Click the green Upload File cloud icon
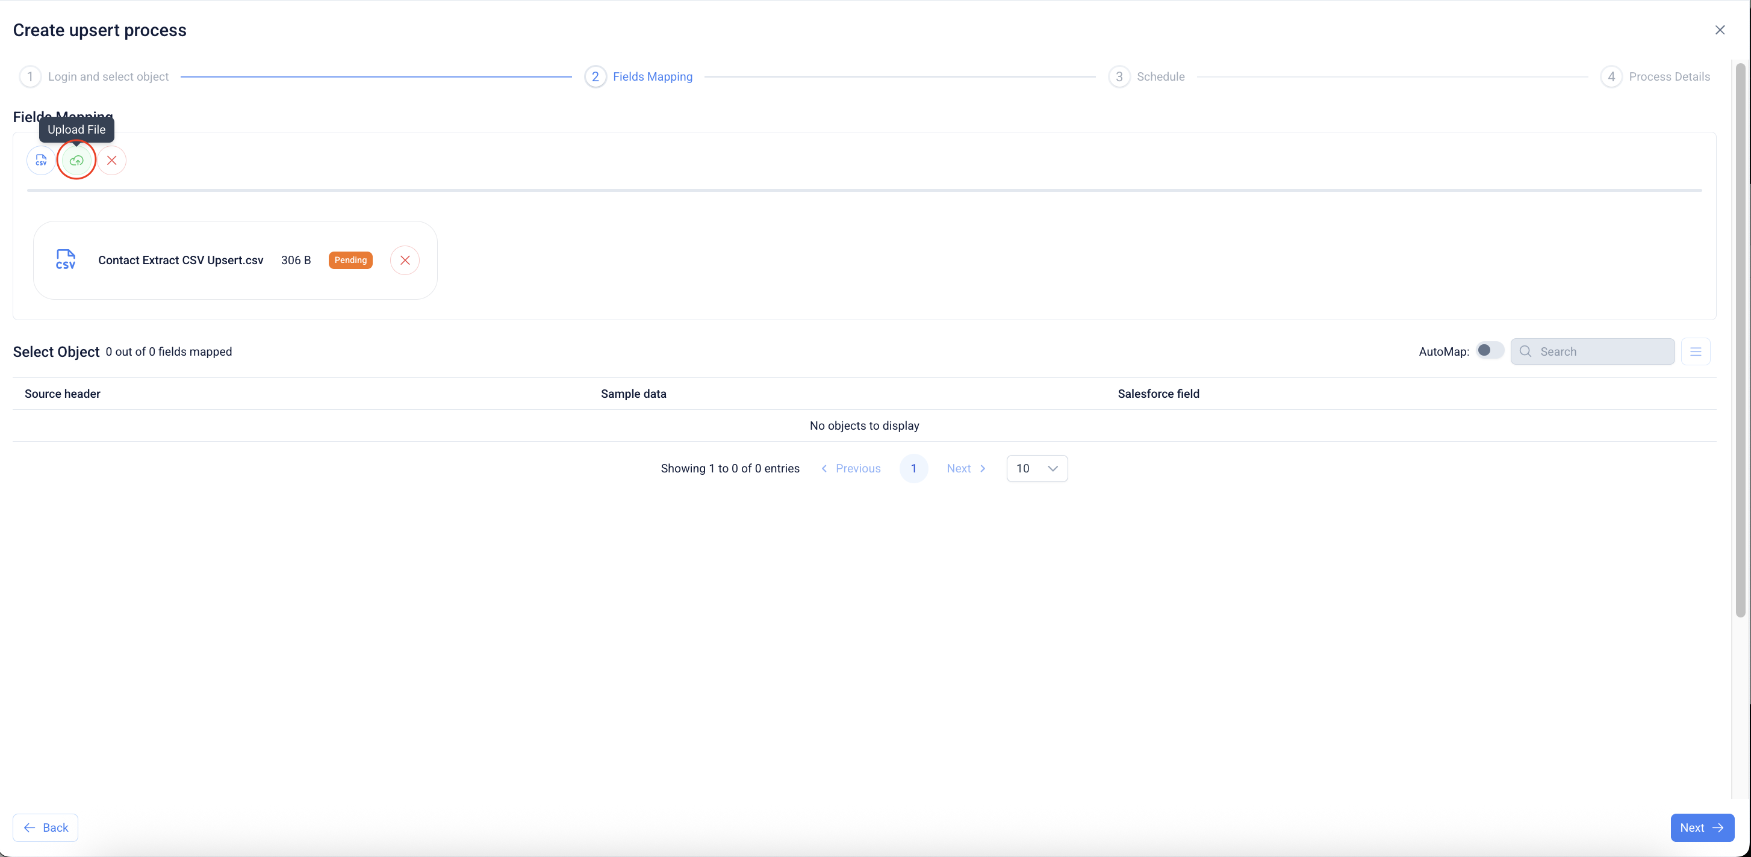Screen dimensions: 1751x857 tap(76, 161)
